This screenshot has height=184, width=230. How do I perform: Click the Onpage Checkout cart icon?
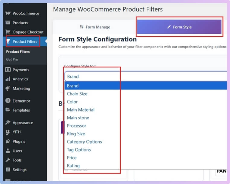pyautogui.click(x=8, y=32)
